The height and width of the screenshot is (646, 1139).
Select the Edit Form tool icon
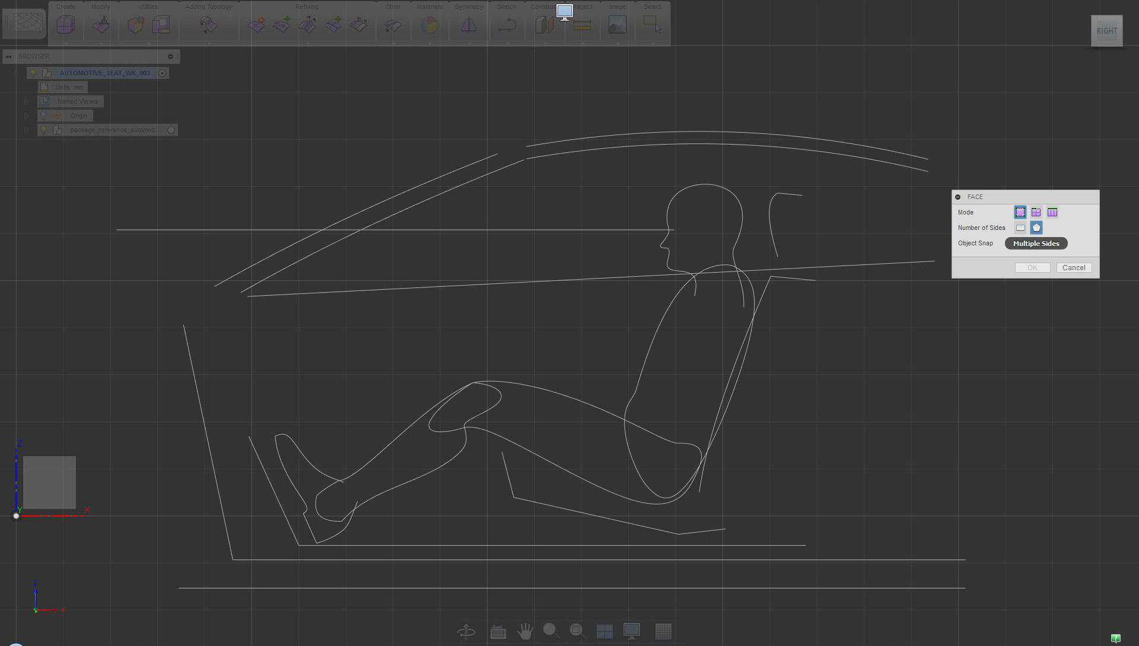tap(101, 25)
